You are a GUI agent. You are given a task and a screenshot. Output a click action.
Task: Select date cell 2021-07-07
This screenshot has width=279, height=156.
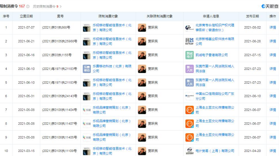26,27
